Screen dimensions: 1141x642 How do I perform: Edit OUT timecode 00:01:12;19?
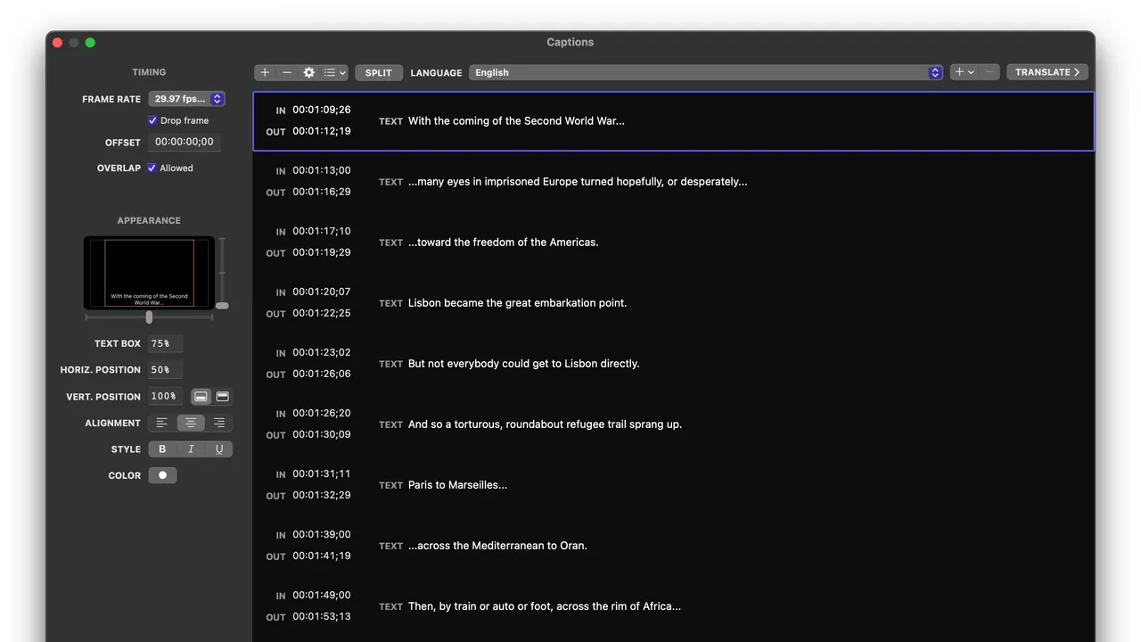[322, 131]
